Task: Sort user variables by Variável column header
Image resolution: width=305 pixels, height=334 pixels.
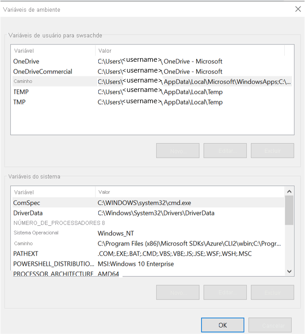Action: (24, 51)
